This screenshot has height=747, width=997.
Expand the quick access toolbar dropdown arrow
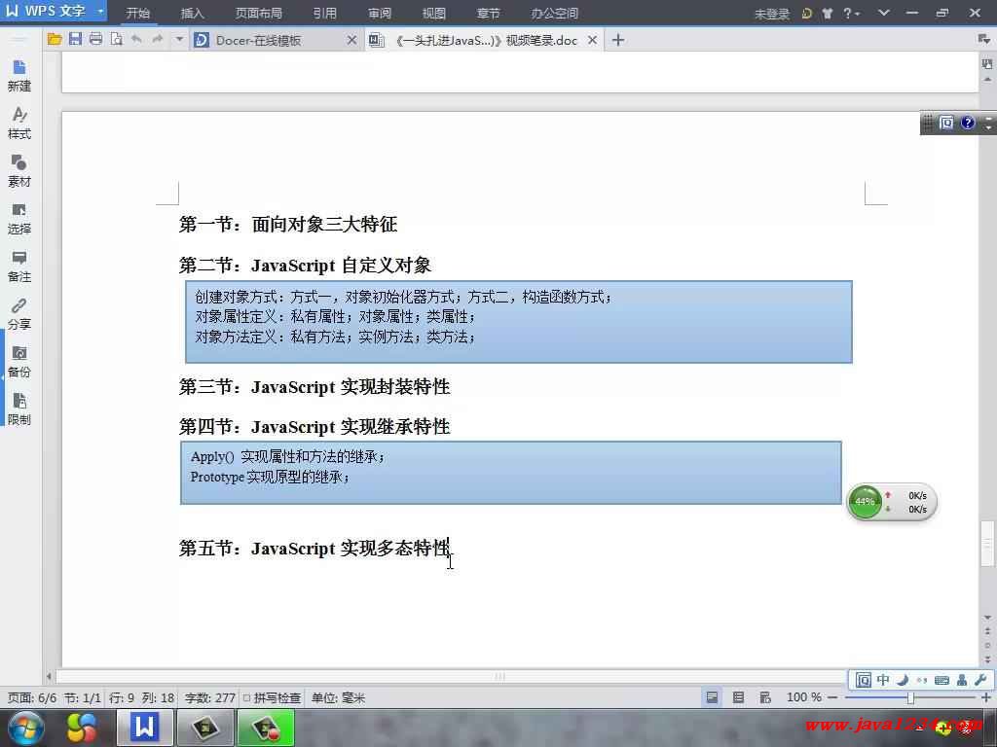(179, 40)
